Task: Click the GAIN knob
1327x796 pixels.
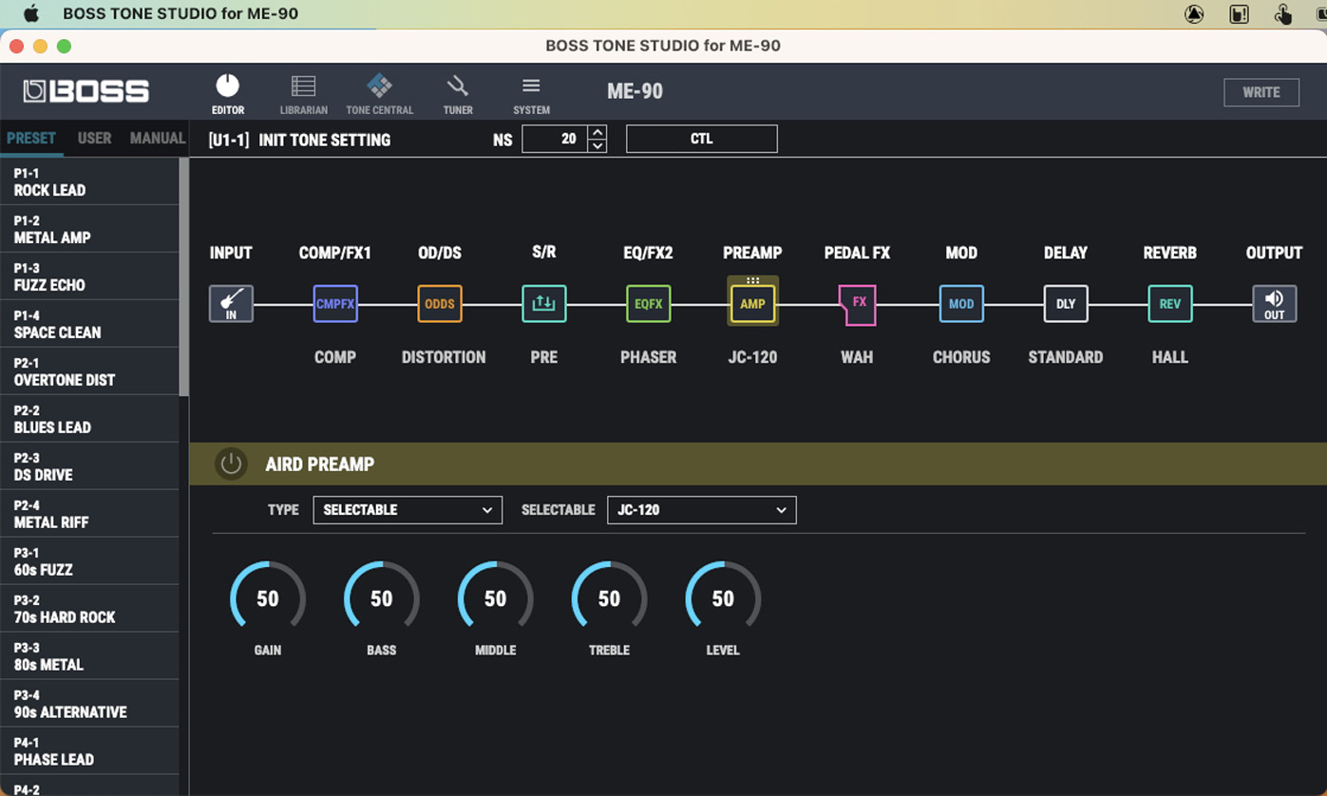Action: 268,598
